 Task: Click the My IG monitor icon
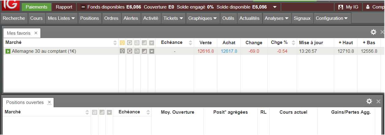coord(341,7)
